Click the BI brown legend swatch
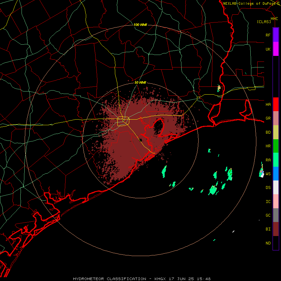Screen dimensions: 281x281 click(276, 229)
